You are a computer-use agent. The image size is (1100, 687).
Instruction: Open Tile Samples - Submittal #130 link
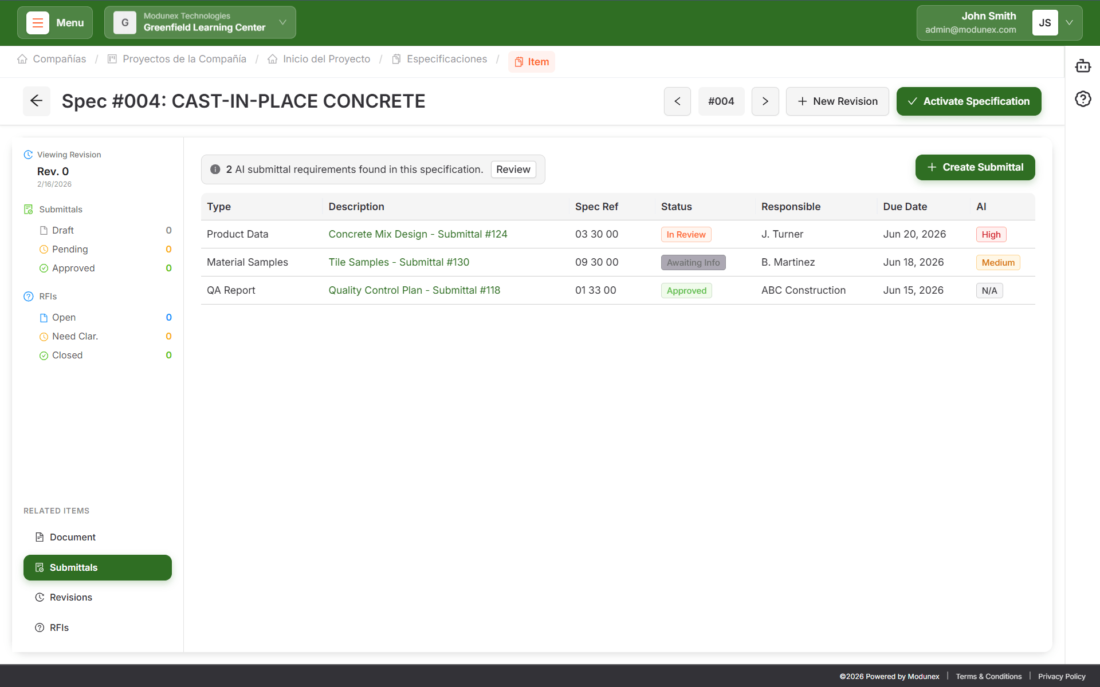[399, 262]
